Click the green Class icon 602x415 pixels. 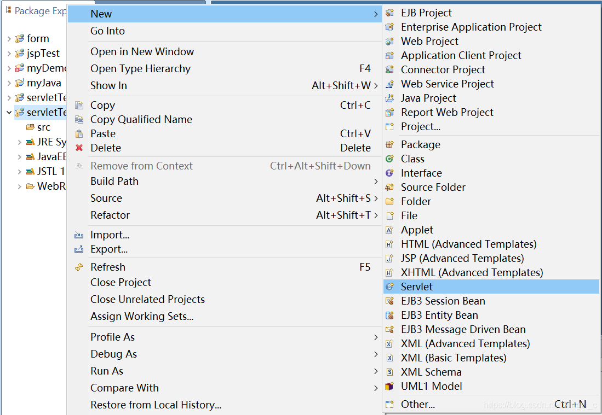(x=389, y=159)
